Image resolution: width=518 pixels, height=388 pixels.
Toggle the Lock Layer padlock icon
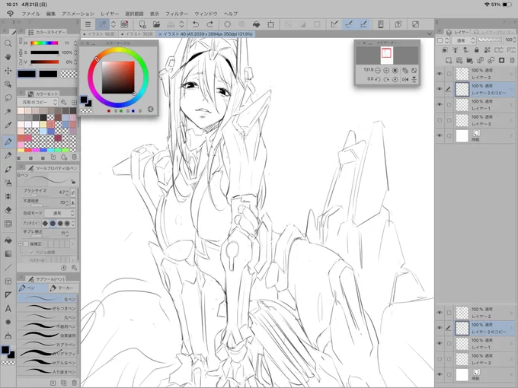[x=476, y=49]
